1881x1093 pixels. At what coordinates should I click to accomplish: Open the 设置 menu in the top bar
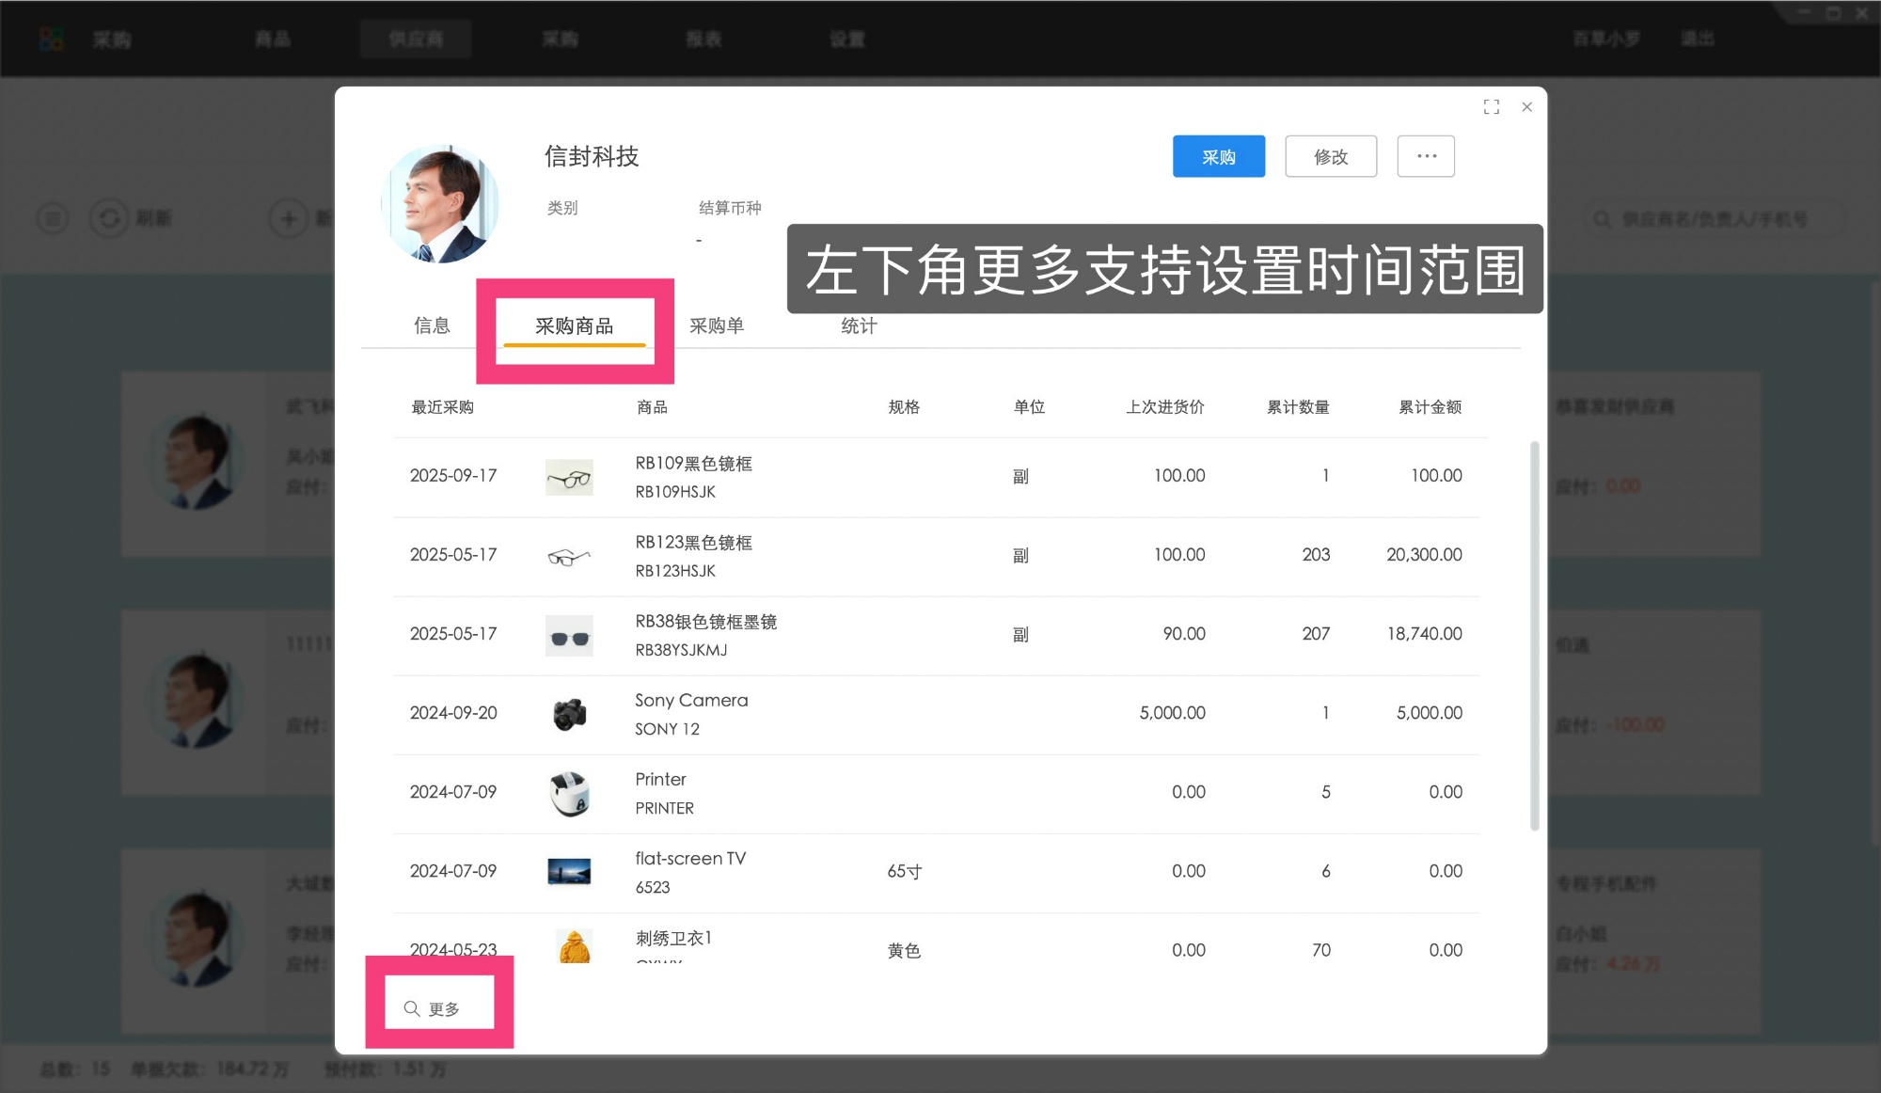[x=845, y=39]
